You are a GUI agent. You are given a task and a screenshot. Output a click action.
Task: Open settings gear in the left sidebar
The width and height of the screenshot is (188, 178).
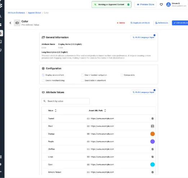1,164
